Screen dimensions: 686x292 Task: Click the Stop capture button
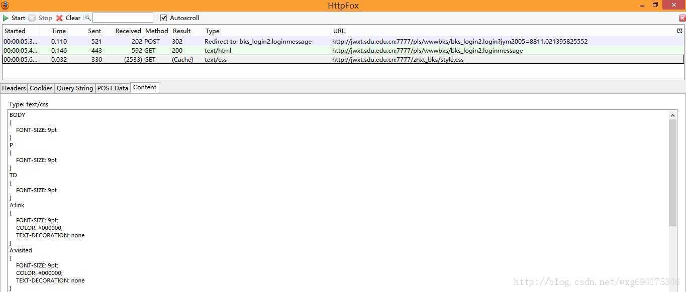click(40, 18)
